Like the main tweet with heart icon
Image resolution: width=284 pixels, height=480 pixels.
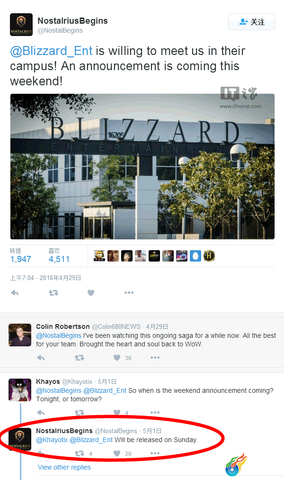pos(91,293)
